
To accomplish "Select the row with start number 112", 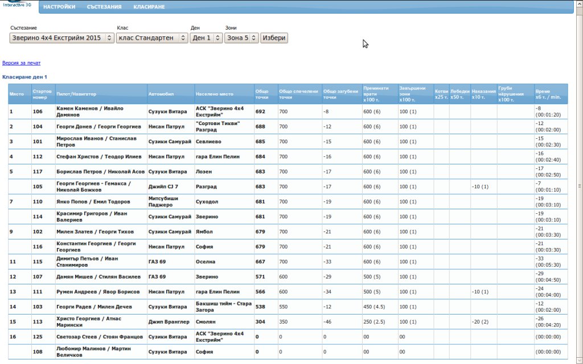I will pyautogui.click(x=38, y=156).
